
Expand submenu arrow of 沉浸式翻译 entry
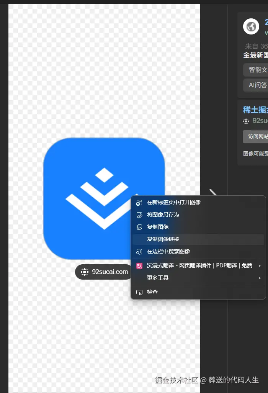(260, 266)
